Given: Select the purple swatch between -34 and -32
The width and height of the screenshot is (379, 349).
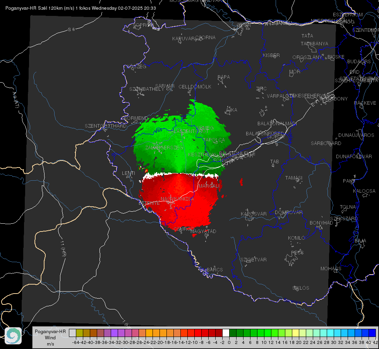Looking at the screenshot, I should [x=114, y=333].
